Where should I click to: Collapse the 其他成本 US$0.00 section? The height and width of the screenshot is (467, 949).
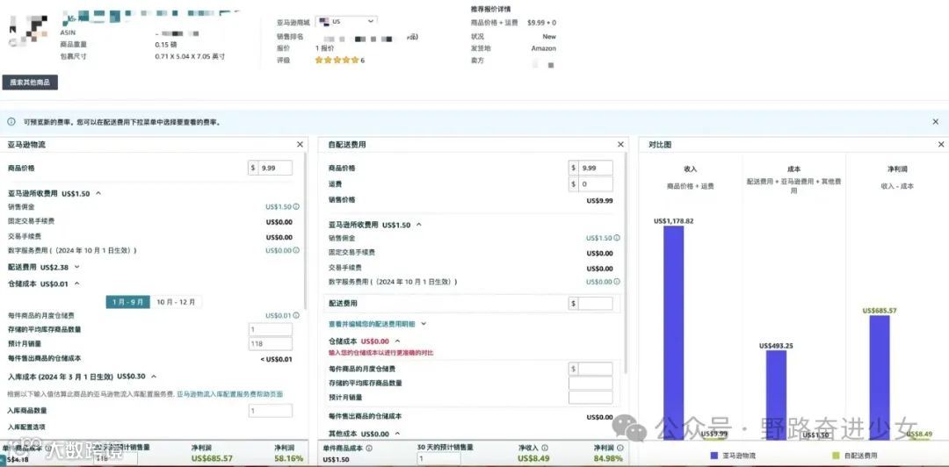[x=397, y=434]
